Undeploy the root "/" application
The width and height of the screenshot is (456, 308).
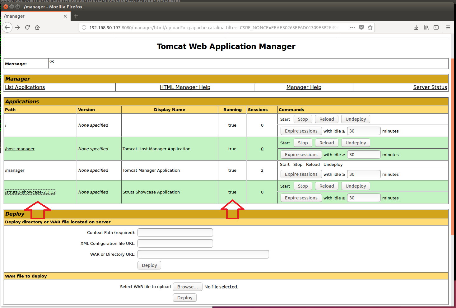coord(356,119)
